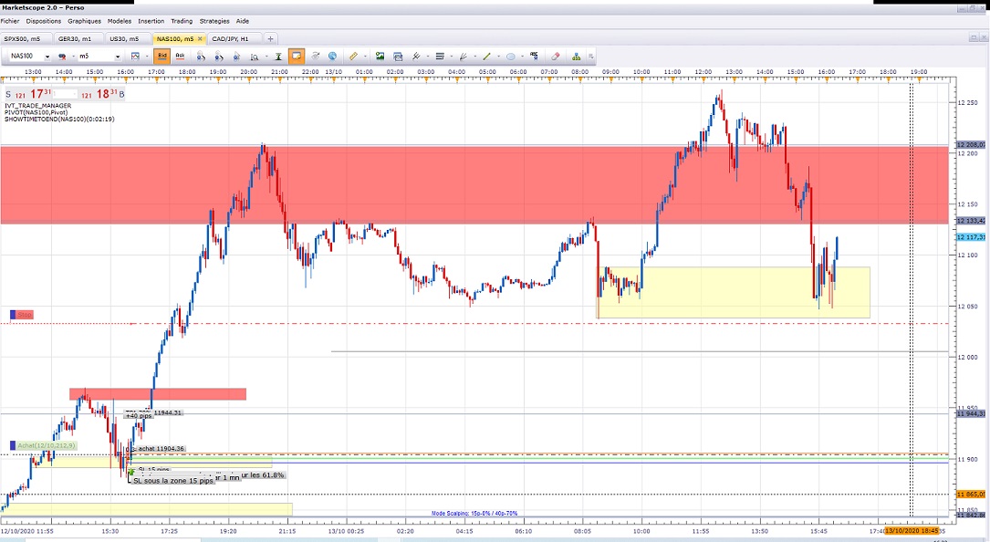990x542 pixels.
Task: Click the third zoom icon after Ask
Action: pos(236,57)
